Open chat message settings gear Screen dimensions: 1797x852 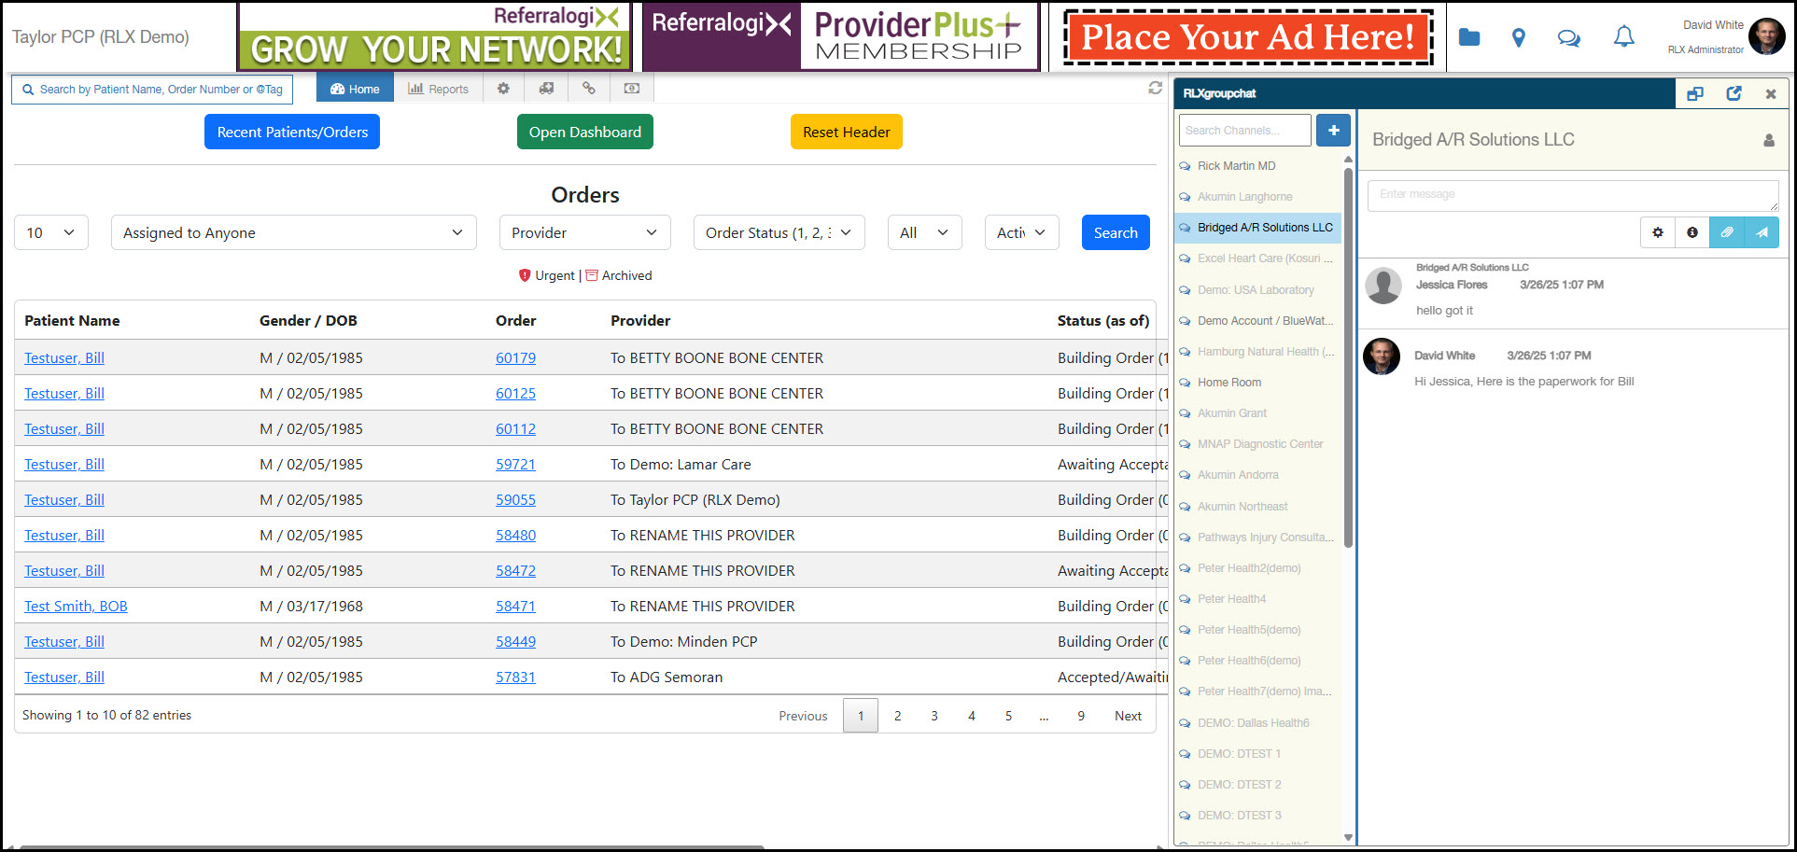pyautogui.click(x=1658, y=232)
